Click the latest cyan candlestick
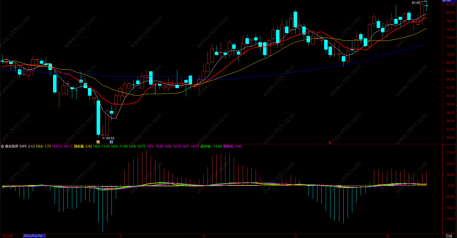 (x=426, y=6)
